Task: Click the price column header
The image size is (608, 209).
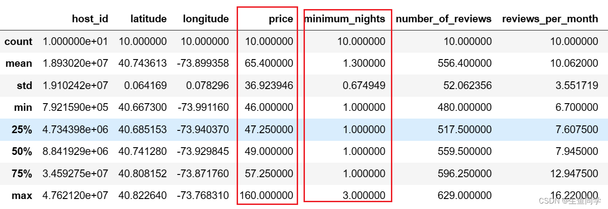Action: (x=281, y=19)
